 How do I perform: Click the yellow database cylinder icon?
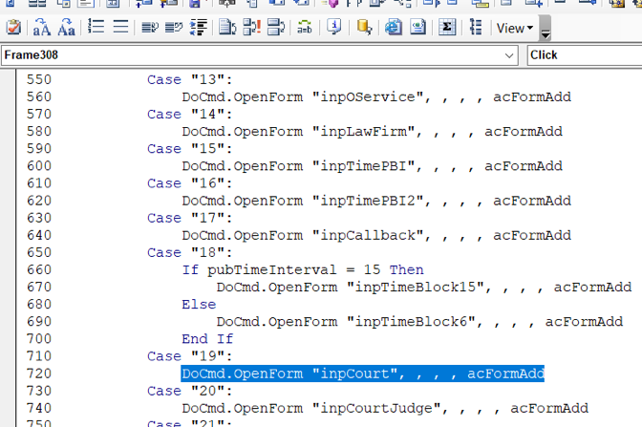(363, 28)
